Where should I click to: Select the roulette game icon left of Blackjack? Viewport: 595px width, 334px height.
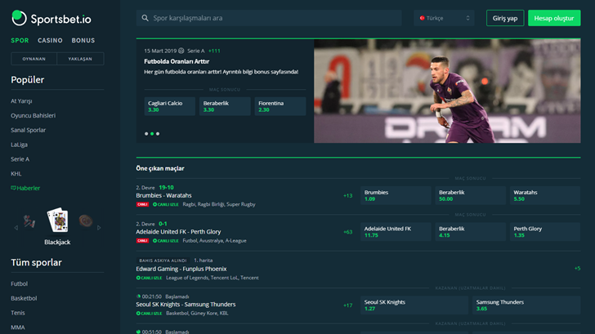pyautogui.click(x=29, y=221)
